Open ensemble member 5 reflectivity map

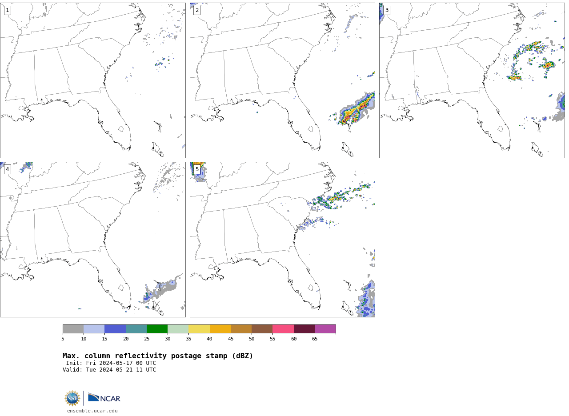coord(282,240)
